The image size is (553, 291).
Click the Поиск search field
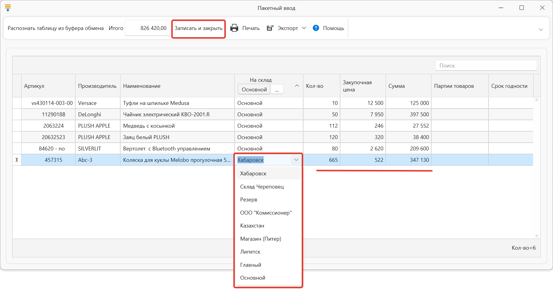click(x=486, y=66)
